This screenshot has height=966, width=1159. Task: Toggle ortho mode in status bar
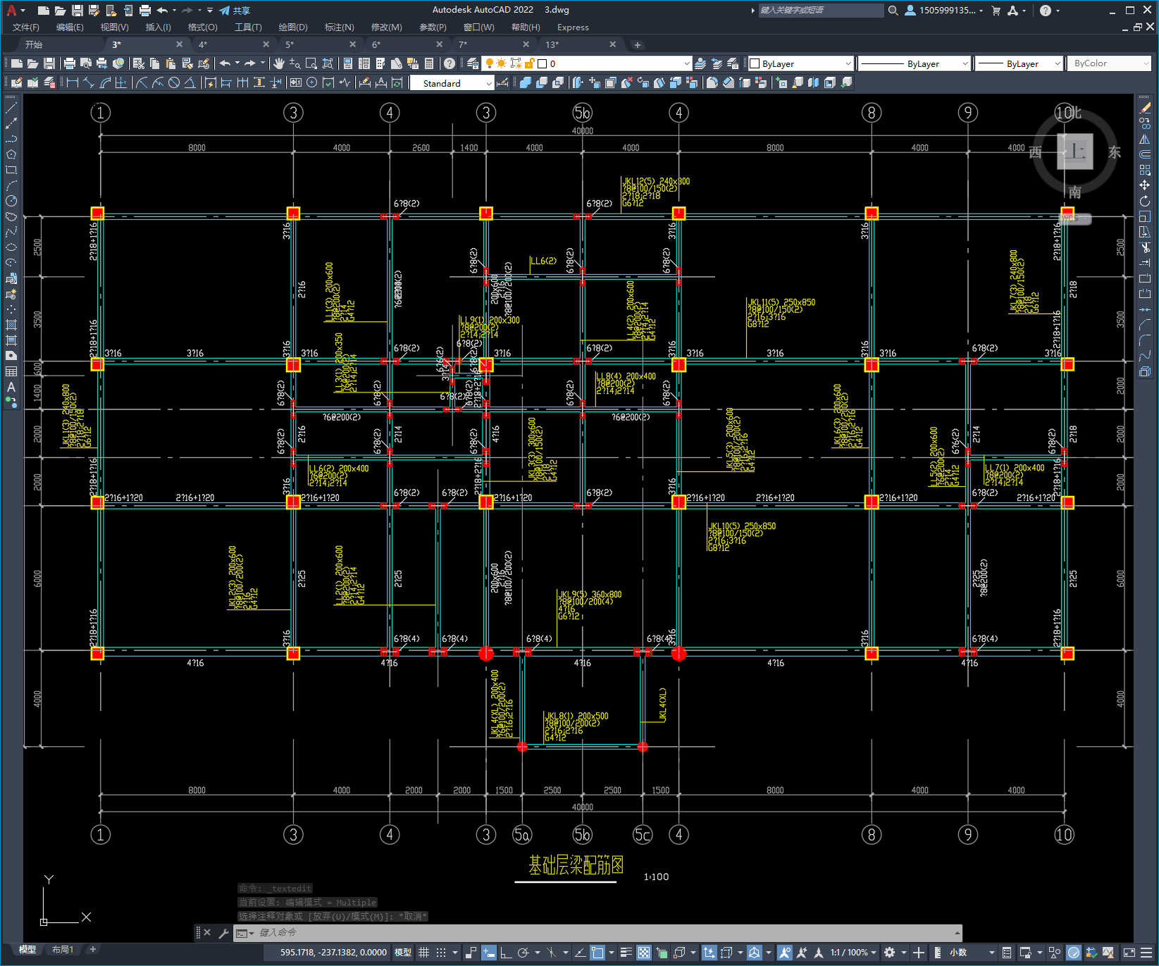[x=506, y=953]
